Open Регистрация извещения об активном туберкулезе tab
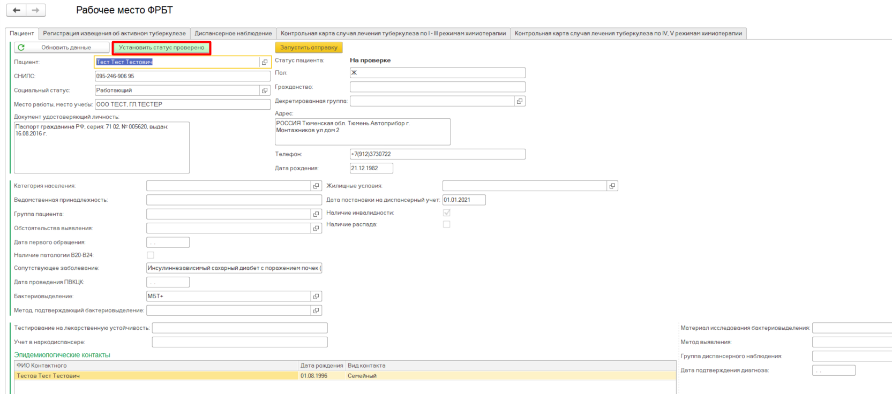This screenshot has height=394, width=892. click(x=114, y=33)
